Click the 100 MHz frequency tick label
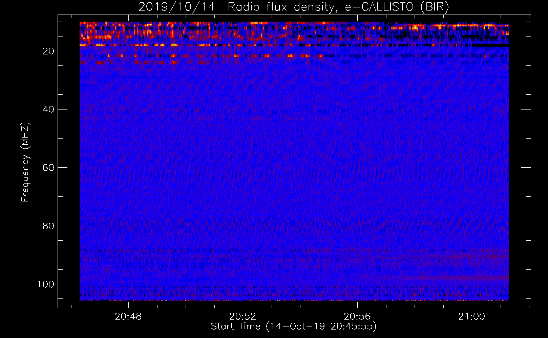 click(x=46, y=284)
